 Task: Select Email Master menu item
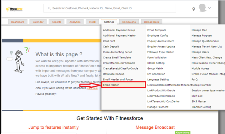[x=123, y=85]
